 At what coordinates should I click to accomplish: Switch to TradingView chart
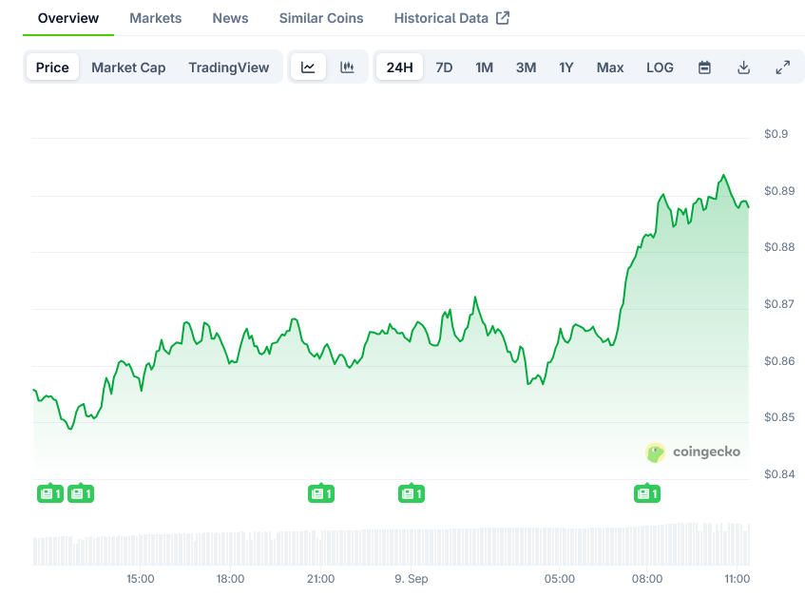click(x=228, y=67)
